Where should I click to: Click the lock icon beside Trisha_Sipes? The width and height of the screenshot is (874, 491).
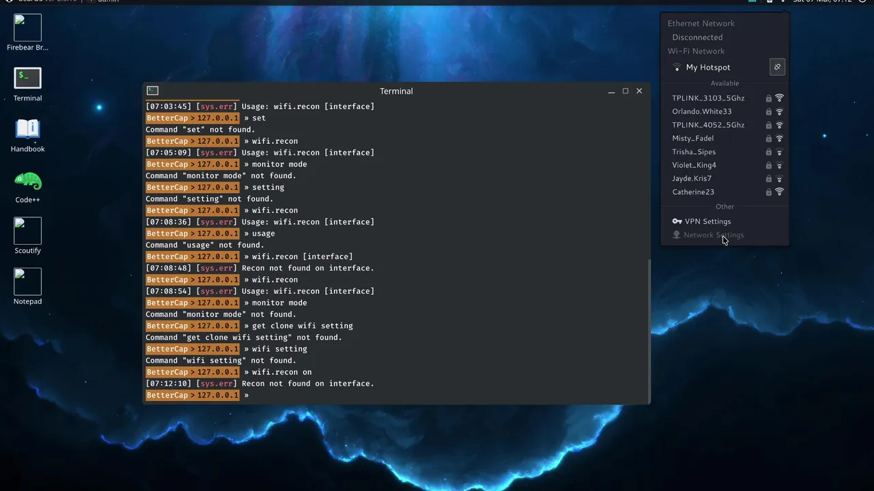769,152
